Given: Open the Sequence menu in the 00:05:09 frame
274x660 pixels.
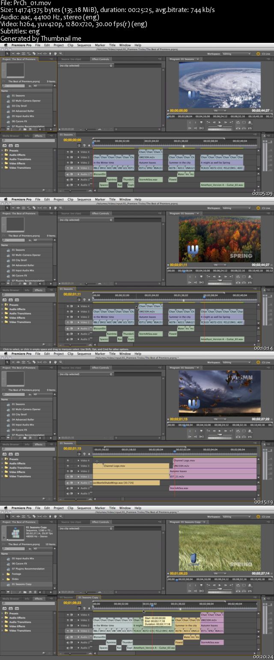Looking at the screenshot, I should tap(84, 45).
